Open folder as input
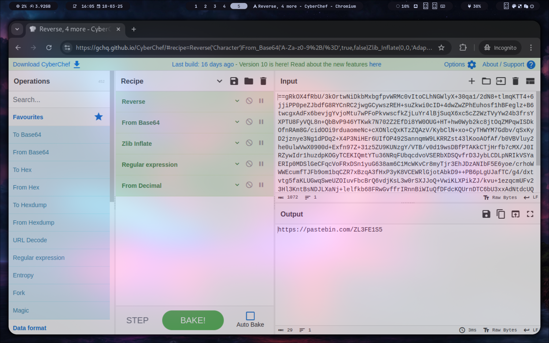The width and height of the screenshot is (549, 343). (x=486, y=81)
